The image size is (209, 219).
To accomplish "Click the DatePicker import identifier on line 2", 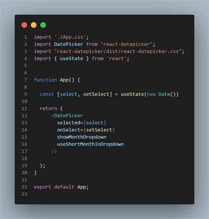I will (68, 44).
